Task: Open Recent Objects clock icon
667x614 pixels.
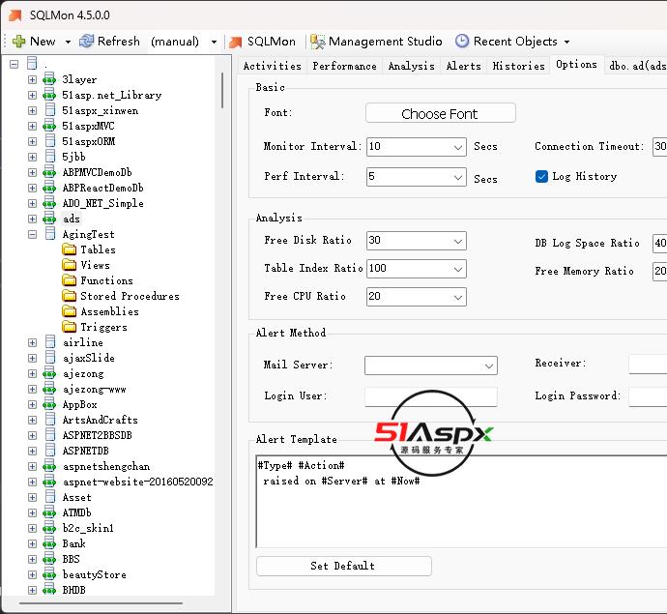Action: pos(462,42)
